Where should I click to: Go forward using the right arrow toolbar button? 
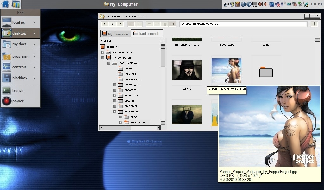pos(112,24)
